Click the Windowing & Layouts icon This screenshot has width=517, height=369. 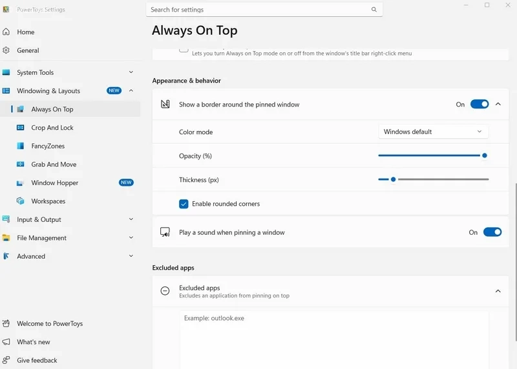pos(6,90)
